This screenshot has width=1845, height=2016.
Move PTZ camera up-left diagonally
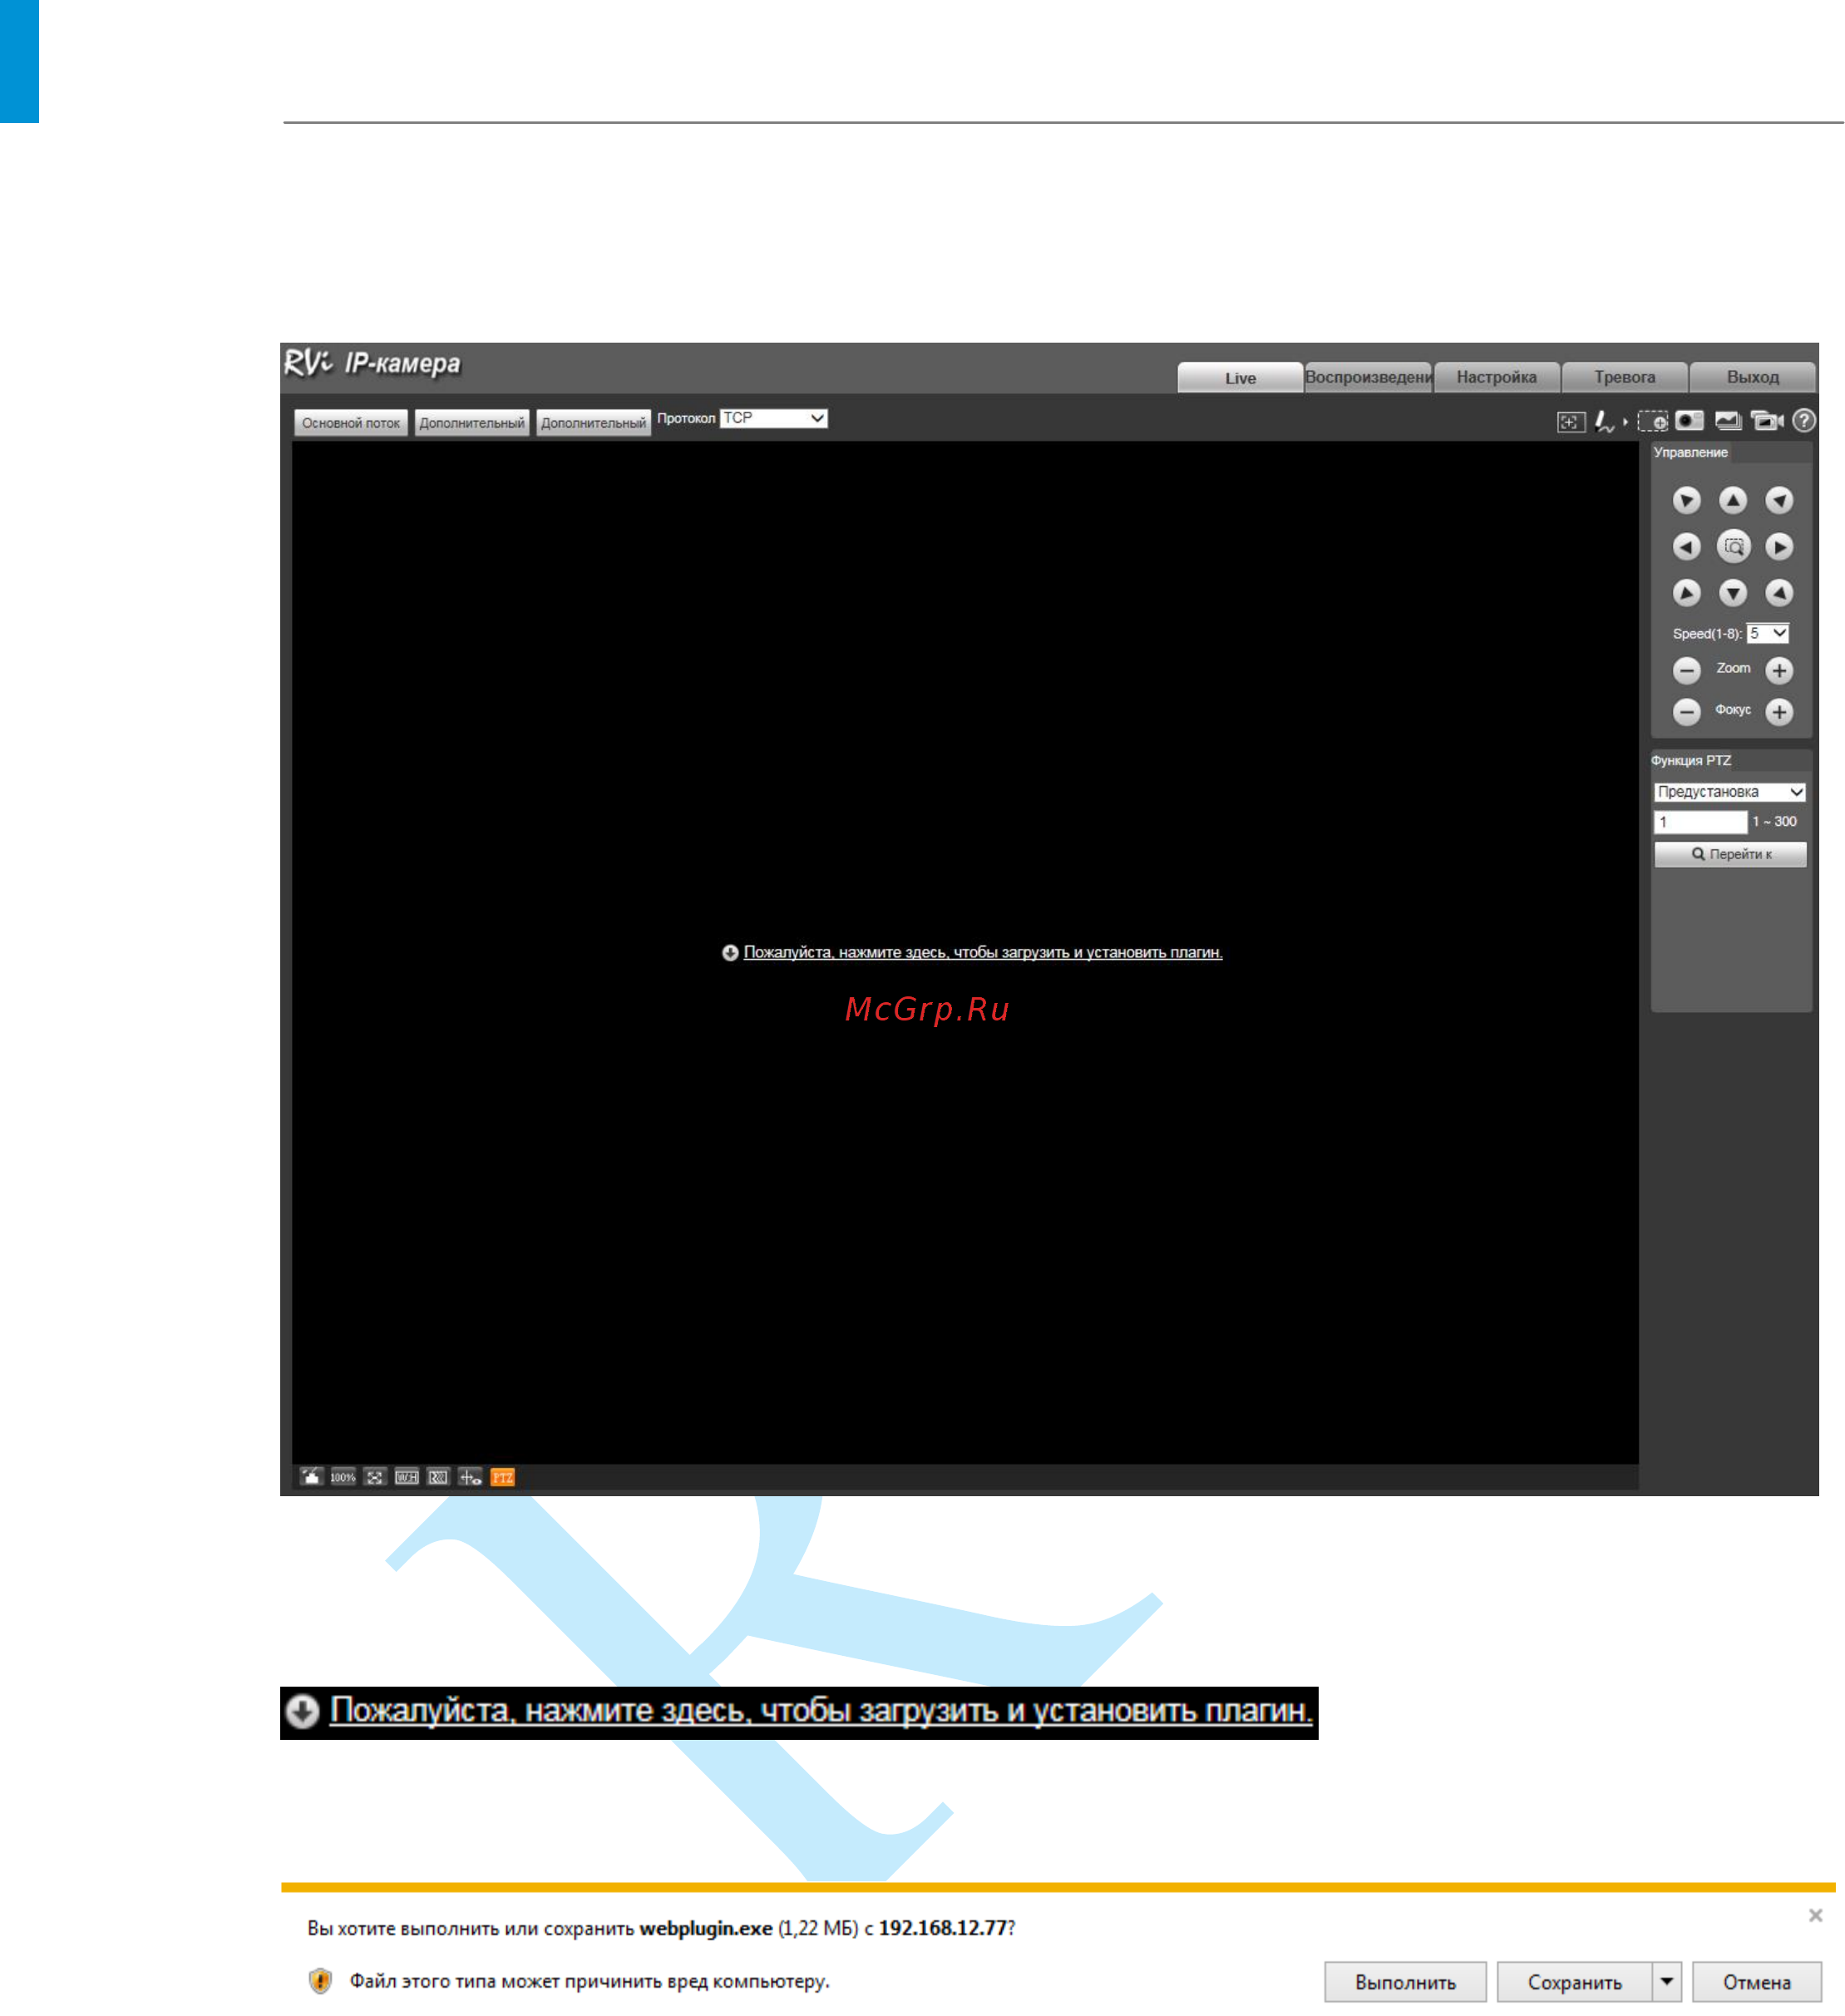[x=1686, y=500]
